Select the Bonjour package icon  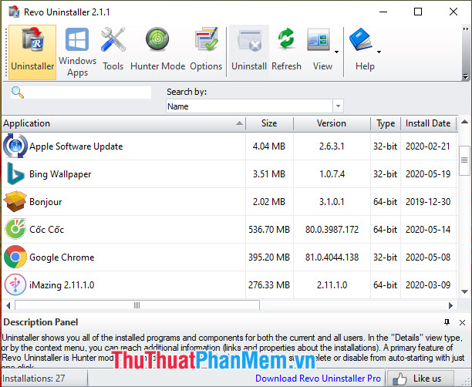[x=15, y=201]
